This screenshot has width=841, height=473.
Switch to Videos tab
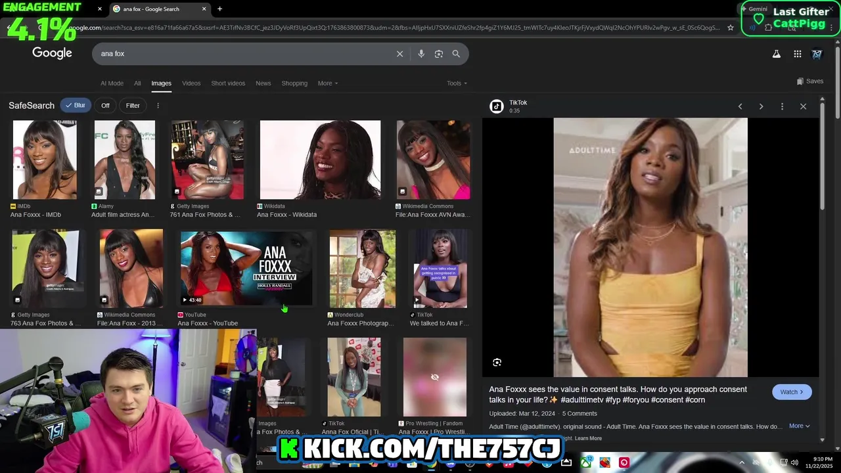pos(191,83)
